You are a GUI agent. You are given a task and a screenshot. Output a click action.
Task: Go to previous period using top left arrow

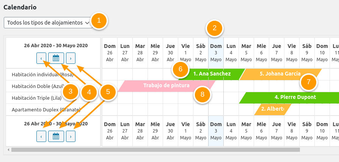point(41,58)
